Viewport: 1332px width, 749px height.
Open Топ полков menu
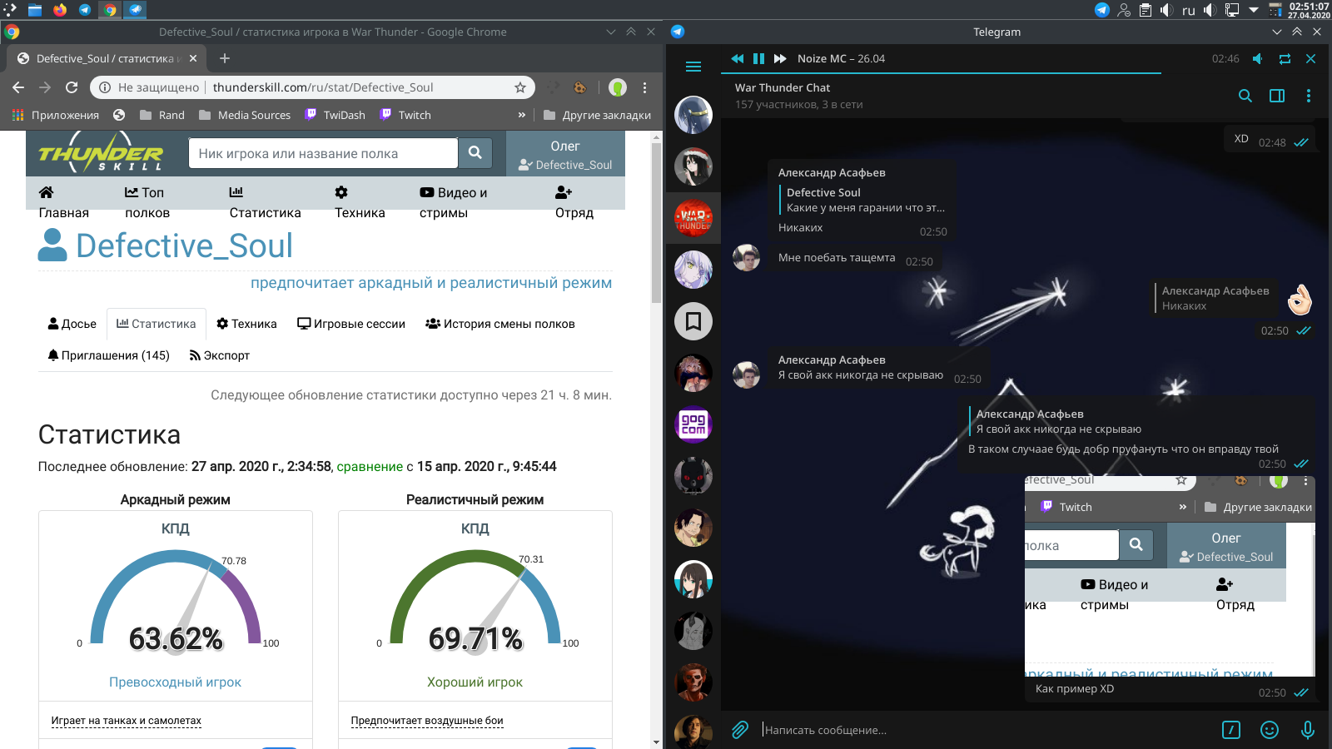tap(147, 202)
